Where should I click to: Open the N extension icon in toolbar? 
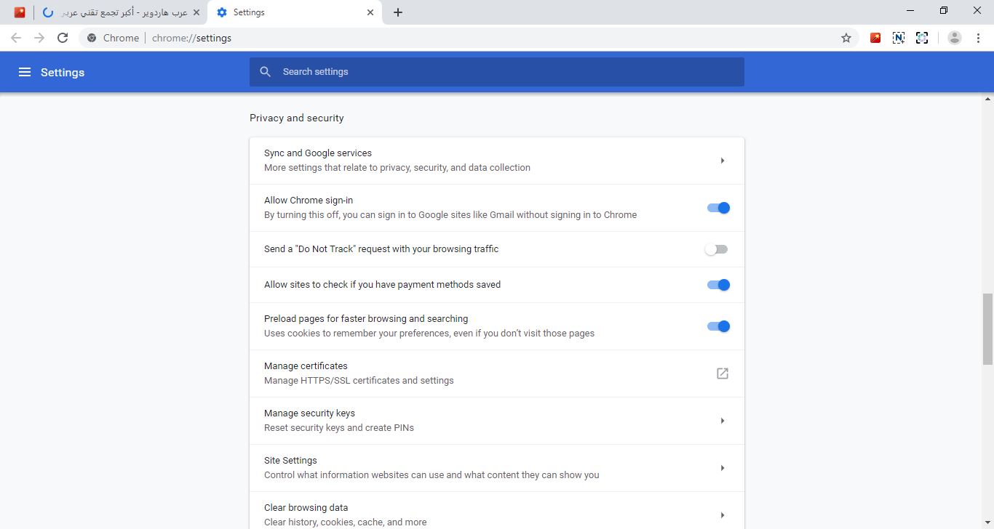pos(899,38)
